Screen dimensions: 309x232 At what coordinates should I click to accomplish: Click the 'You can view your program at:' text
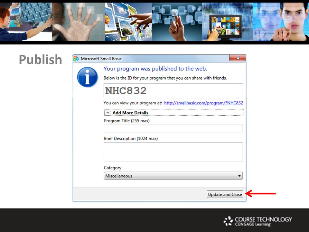(133, 103)
